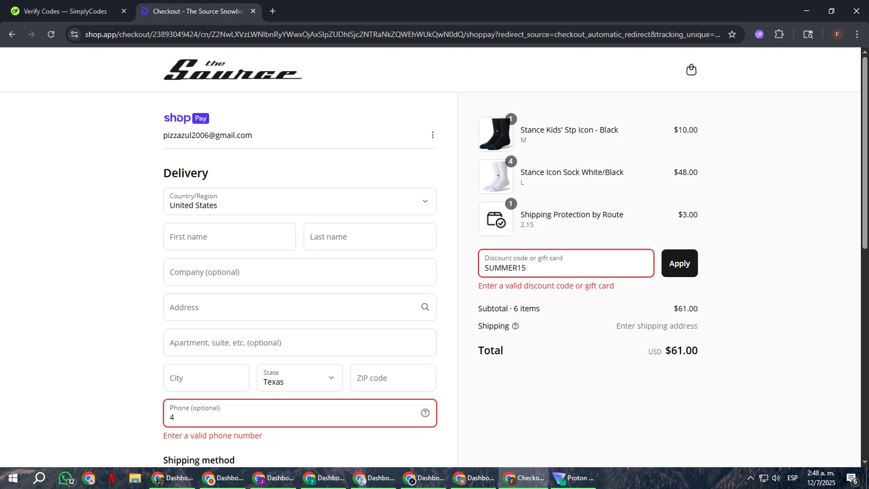
Task: Click the address field search icon
Action: pos(425,307)
